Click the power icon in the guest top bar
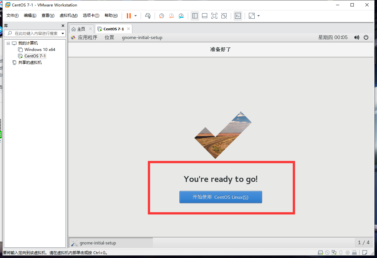 pyautogui.click(x=366, y=37)
